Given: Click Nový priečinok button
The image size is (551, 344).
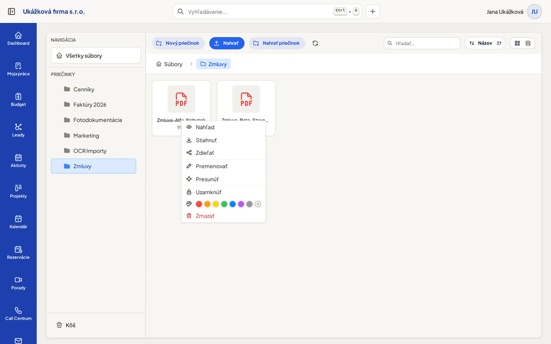Looking at the screenshot, I should coord(178,43).
